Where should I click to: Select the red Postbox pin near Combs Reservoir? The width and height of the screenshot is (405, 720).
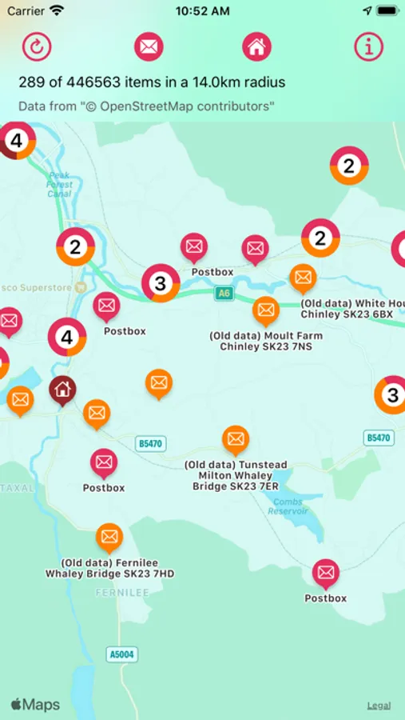326,574
